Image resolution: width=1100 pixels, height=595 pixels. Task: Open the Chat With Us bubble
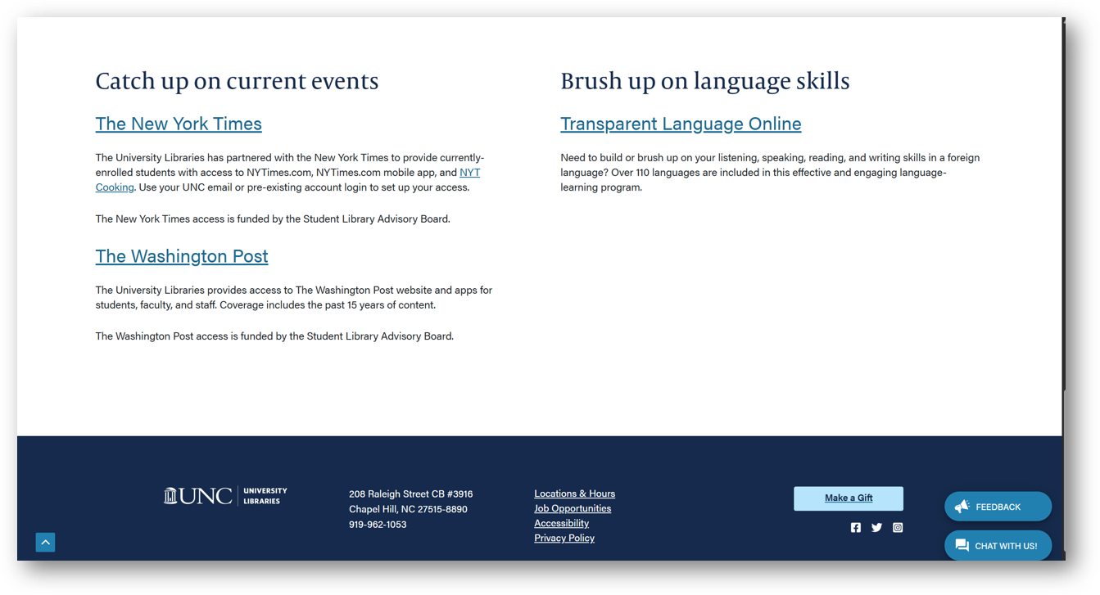(x=997, y=546)
